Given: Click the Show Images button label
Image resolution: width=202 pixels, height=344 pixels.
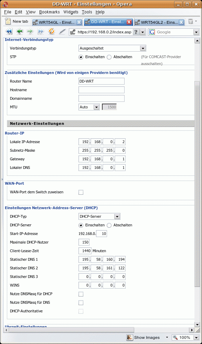Looking at the screenshot, I should point(147,337).
